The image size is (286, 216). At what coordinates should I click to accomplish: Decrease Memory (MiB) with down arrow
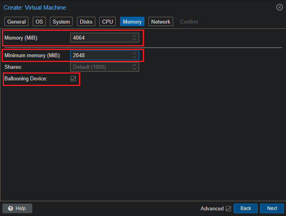coord(134,40)
